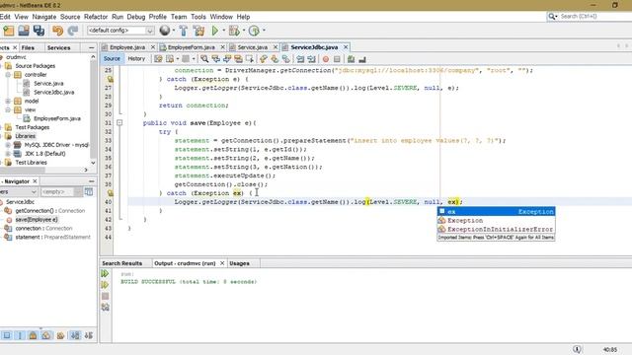Viewport: 632px width, 355px height.
Task: Open the Tools menu
Action: [198, 17]
